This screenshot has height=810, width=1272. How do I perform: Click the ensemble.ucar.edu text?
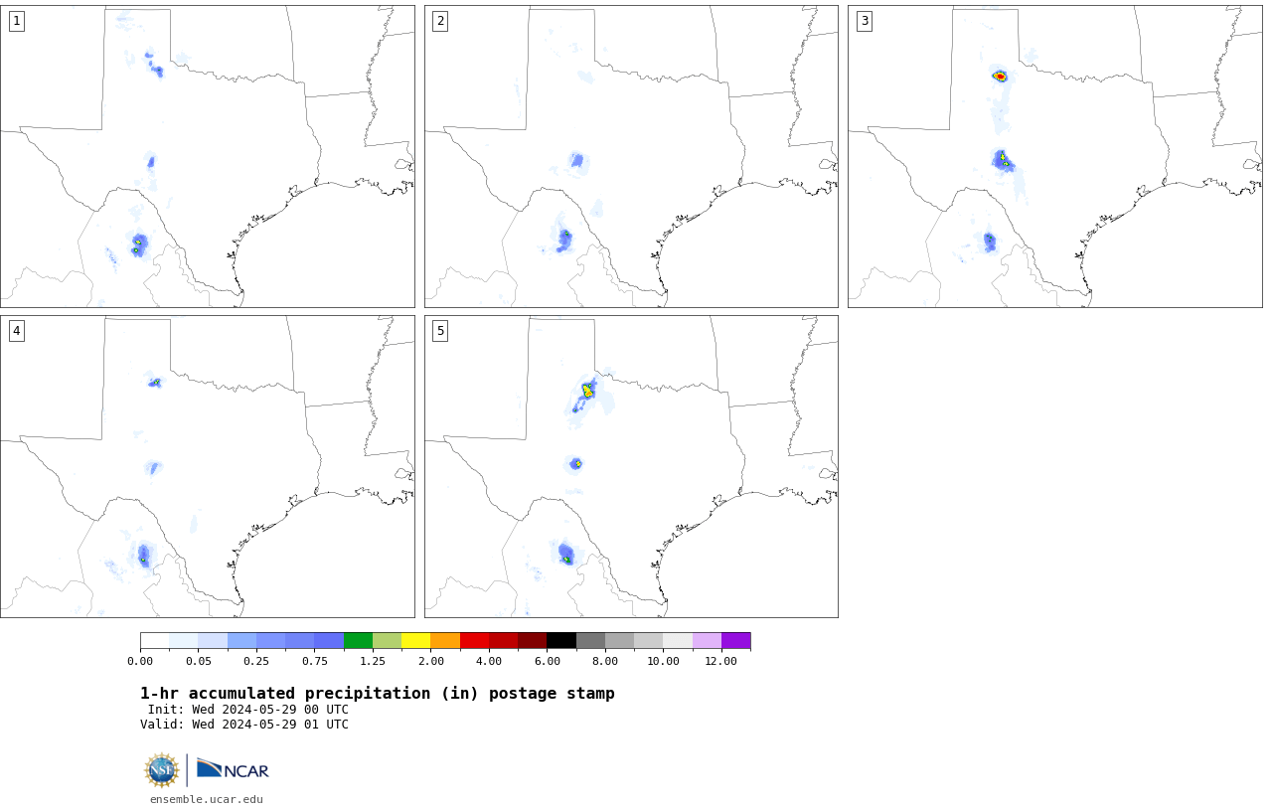[x=207, y=799]
